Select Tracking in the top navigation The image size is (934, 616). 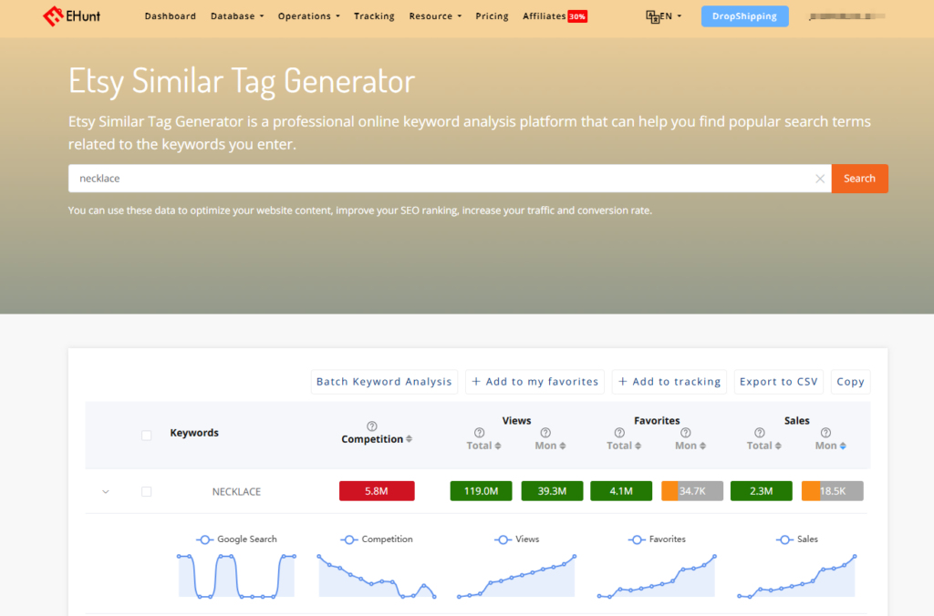(x=374, y=15)
